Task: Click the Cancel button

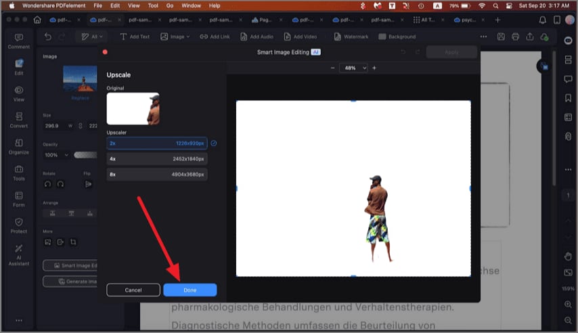Action: click(133, 290)
